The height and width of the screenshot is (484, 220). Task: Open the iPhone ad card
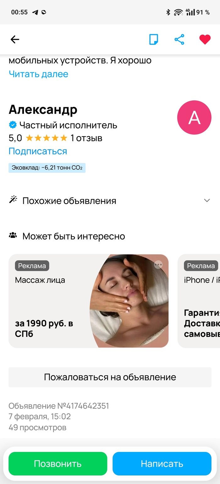pos(199,301)
